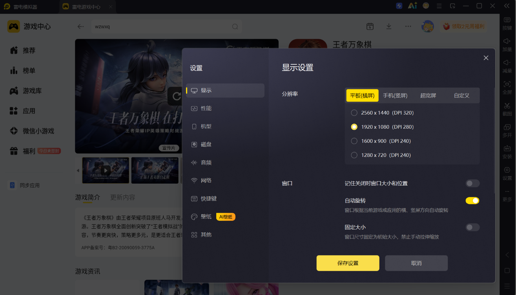
Task: Open the three-dot more menu in game center
Action: (x=408, y=26)
